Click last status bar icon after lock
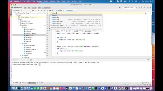Image resolution: width=163 pixels, height=91 pixels. click(150, 85)
